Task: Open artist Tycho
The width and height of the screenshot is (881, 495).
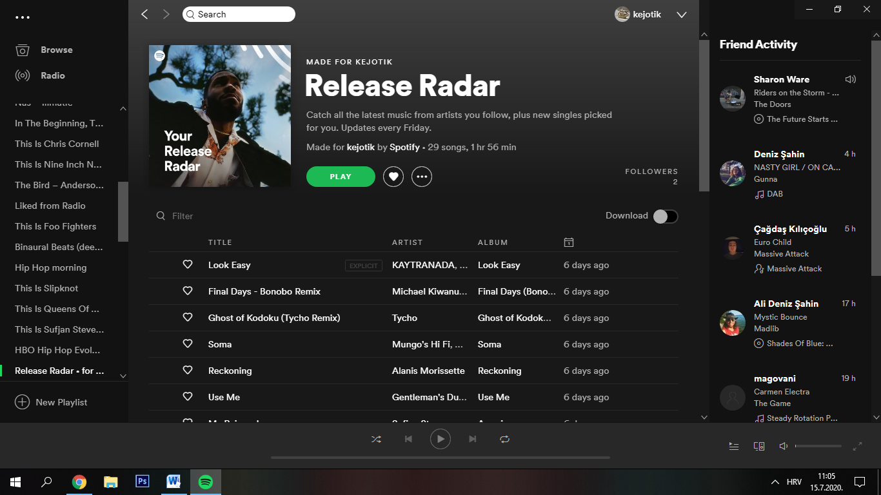Action: point(404,318)
